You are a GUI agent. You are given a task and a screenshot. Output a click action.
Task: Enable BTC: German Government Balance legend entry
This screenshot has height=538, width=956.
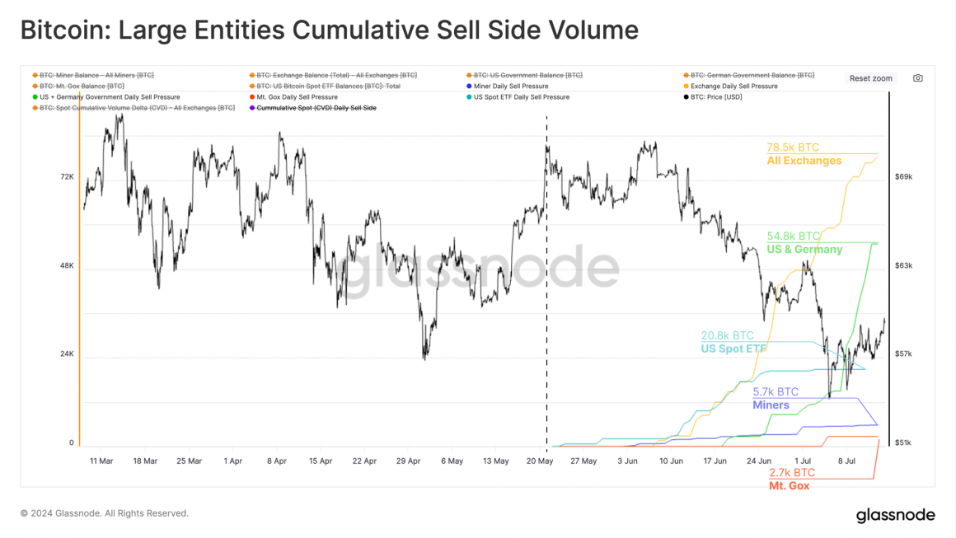(x=748, y=76)
